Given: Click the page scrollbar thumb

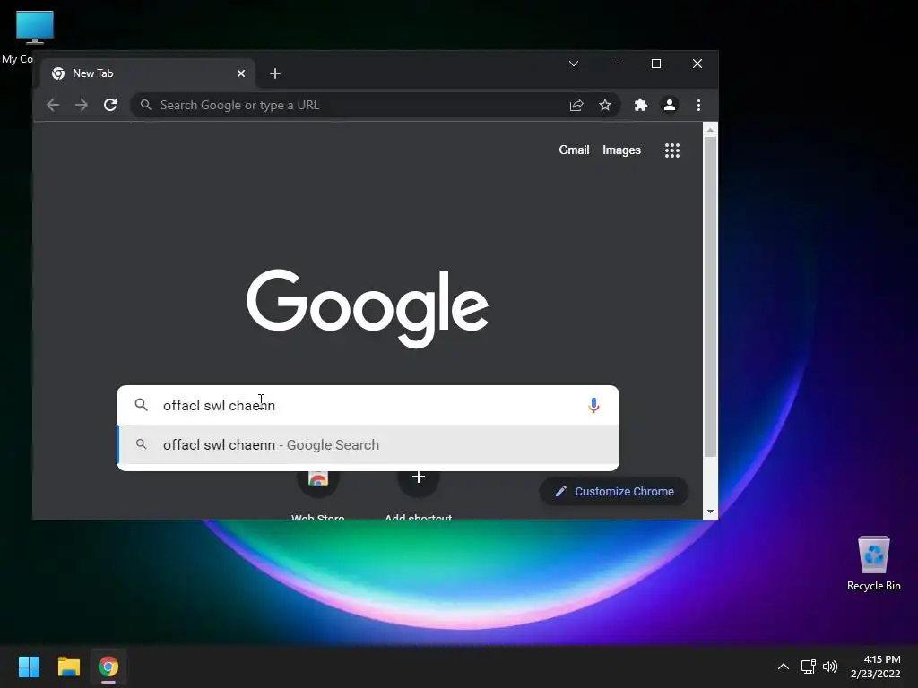Looking at the screenshot, I should point(710,297).
